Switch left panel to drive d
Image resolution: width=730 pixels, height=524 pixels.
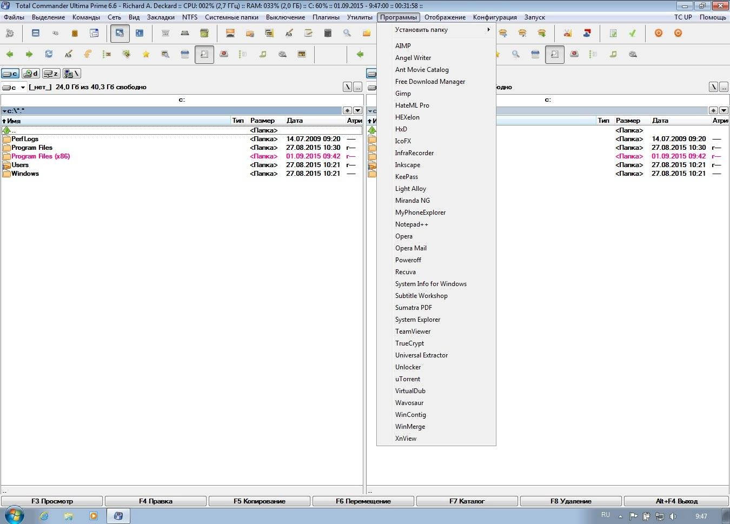coord(31,74)
